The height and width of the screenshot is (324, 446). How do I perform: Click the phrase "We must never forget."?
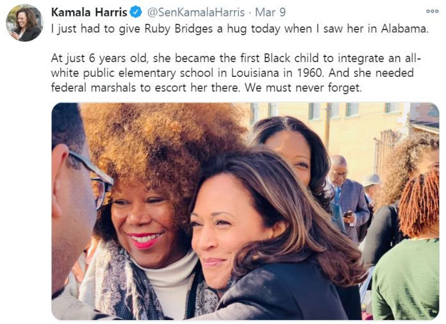(x=303, y=88)
